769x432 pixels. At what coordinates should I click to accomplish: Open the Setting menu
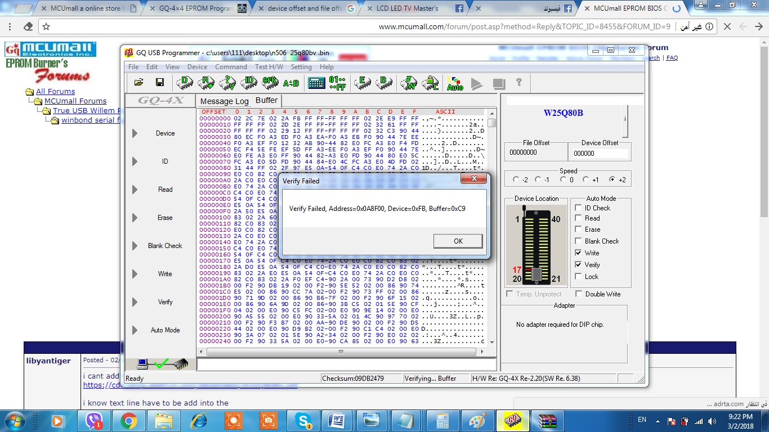tap(301, 66)
